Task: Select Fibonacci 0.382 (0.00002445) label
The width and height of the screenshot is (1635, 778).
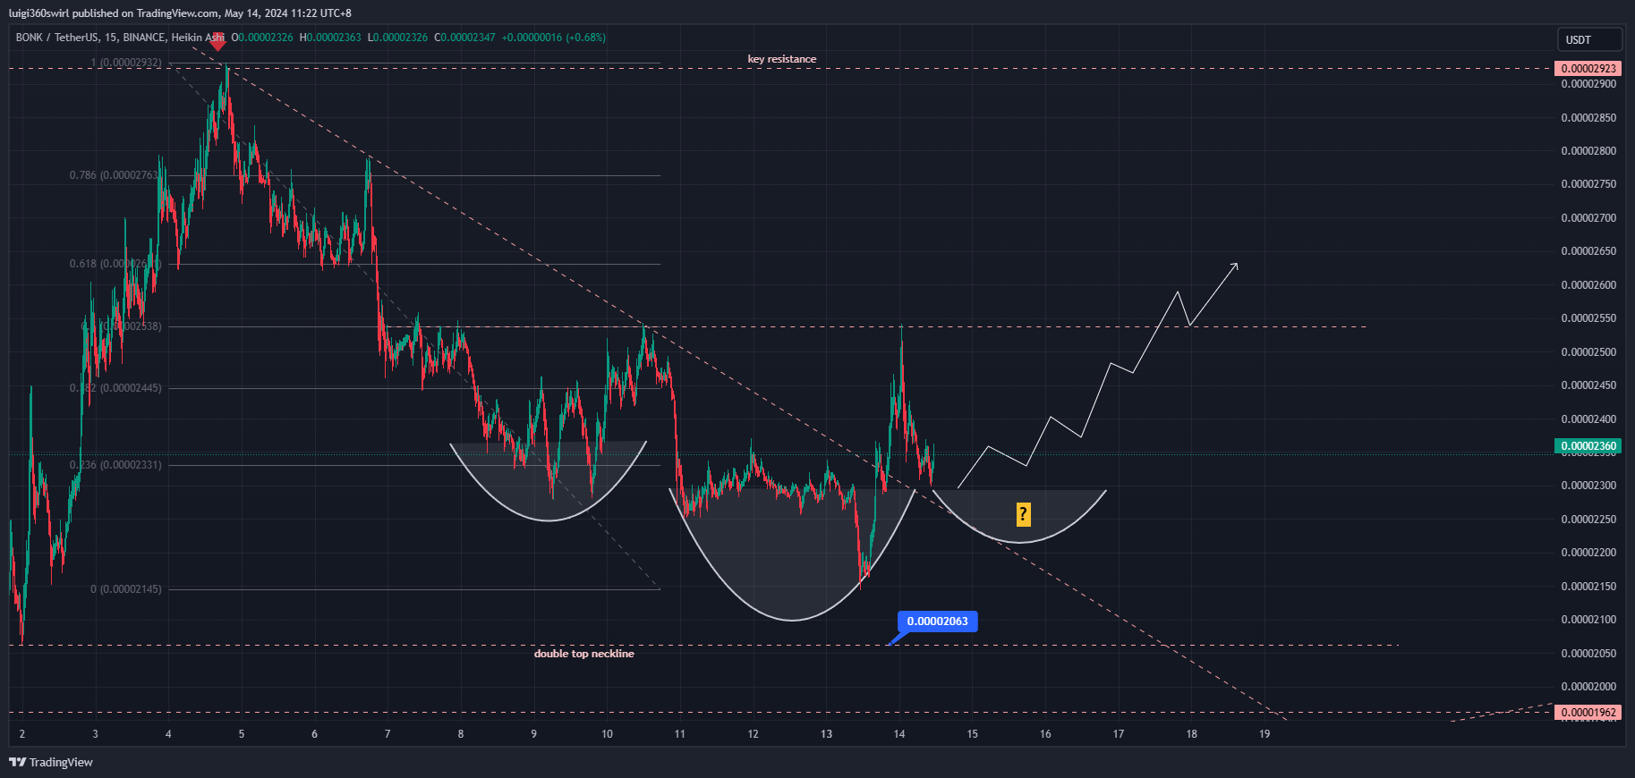Action: click(115, 388)
